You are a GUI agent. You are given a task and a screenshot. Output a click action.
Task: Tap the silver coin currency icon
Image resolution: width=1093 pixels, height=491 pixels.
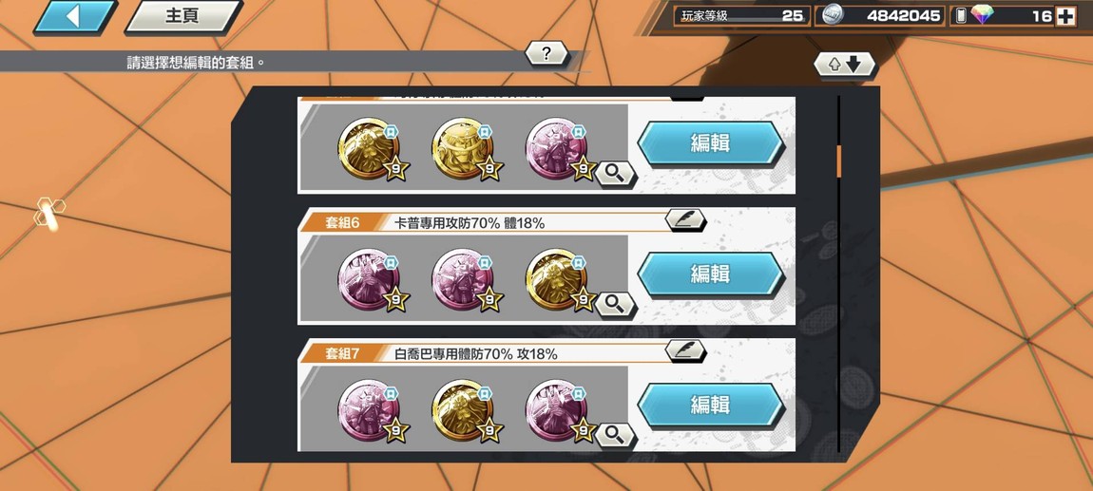click(x=832, y=15)
